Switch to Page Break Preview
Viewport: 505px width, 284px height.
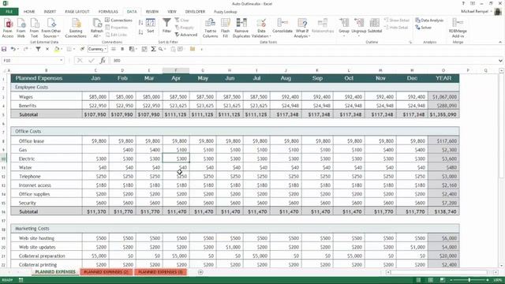(443, 280)
